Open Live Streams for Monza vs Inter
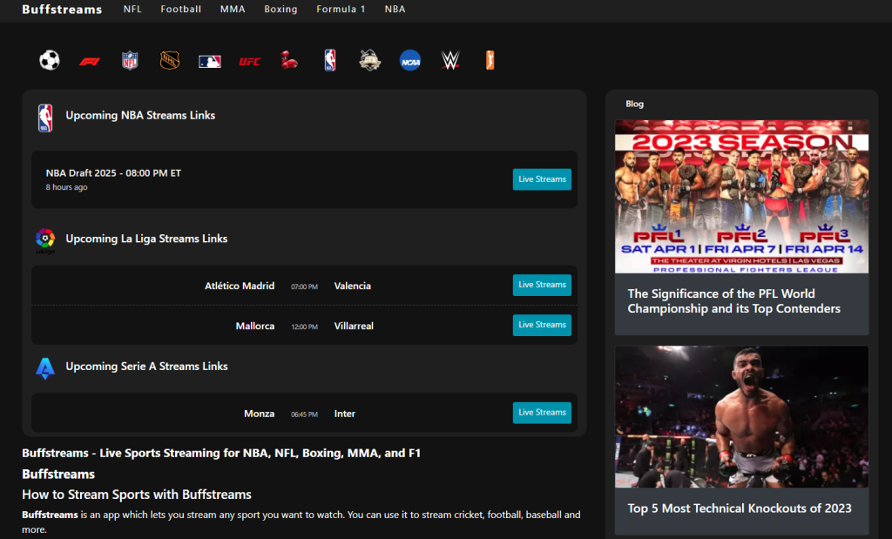 (x=542, y=413)
